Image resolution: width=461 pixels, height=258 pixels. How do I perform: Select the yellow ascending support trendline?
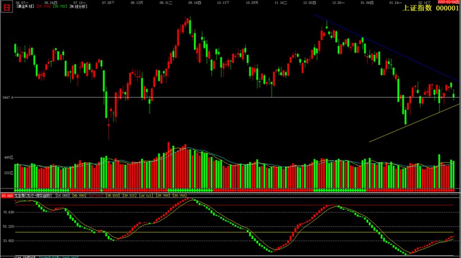(x=414, y=123)
